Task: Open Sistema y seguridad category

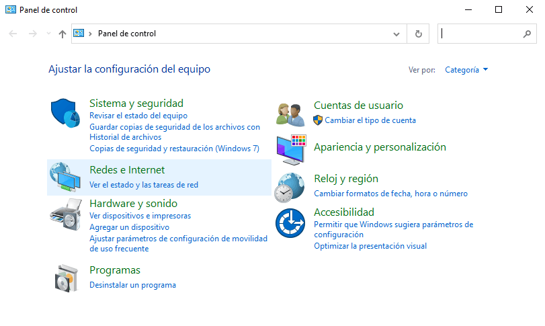Action: click(136, 104)
